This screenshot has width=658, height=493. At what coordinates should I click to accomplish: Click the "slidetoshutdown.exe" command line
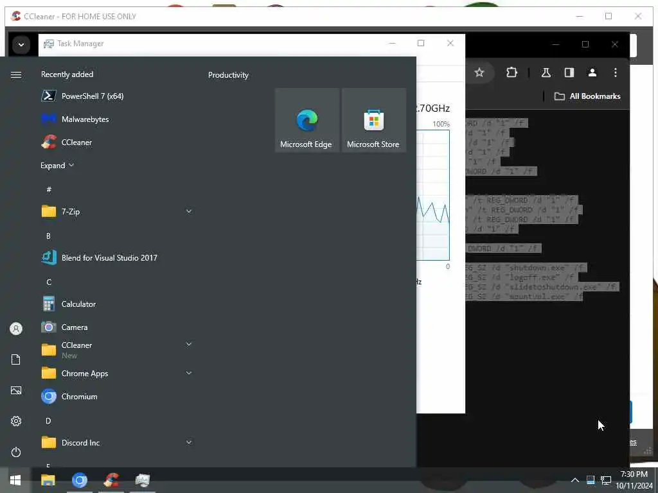[542, 287]
